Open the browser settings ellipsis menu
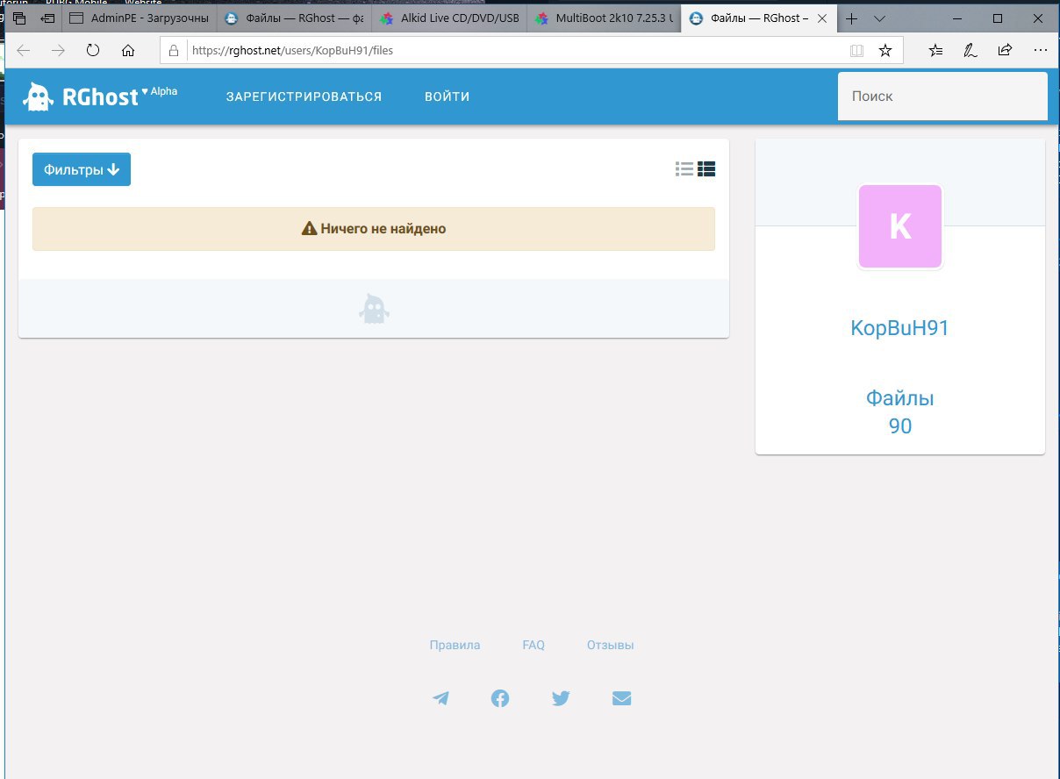The width and height of the screenshot is (1060, 779). point(1041,51)
